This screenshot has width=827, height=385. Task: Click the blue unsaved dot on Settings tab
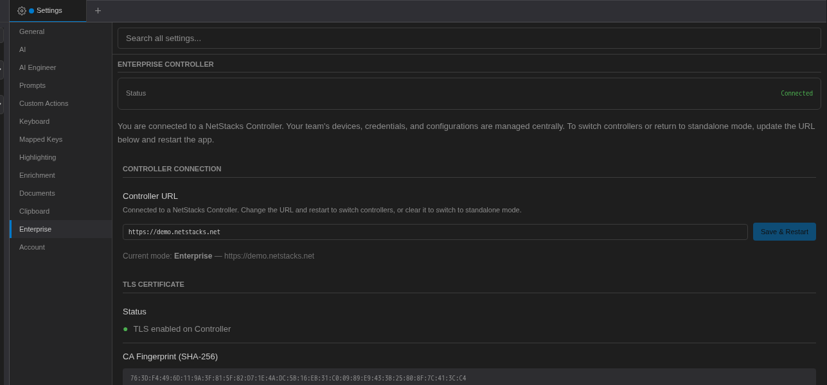tap(31, 11)
